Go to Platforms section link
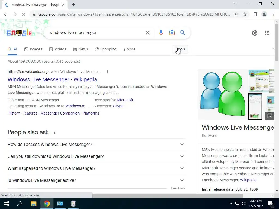279x209 pixels. click(91, 113)
